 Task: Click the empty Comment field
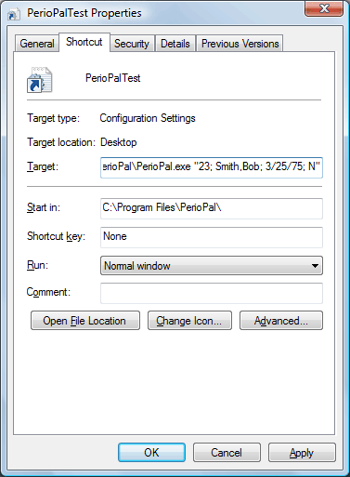coord(212,293)
